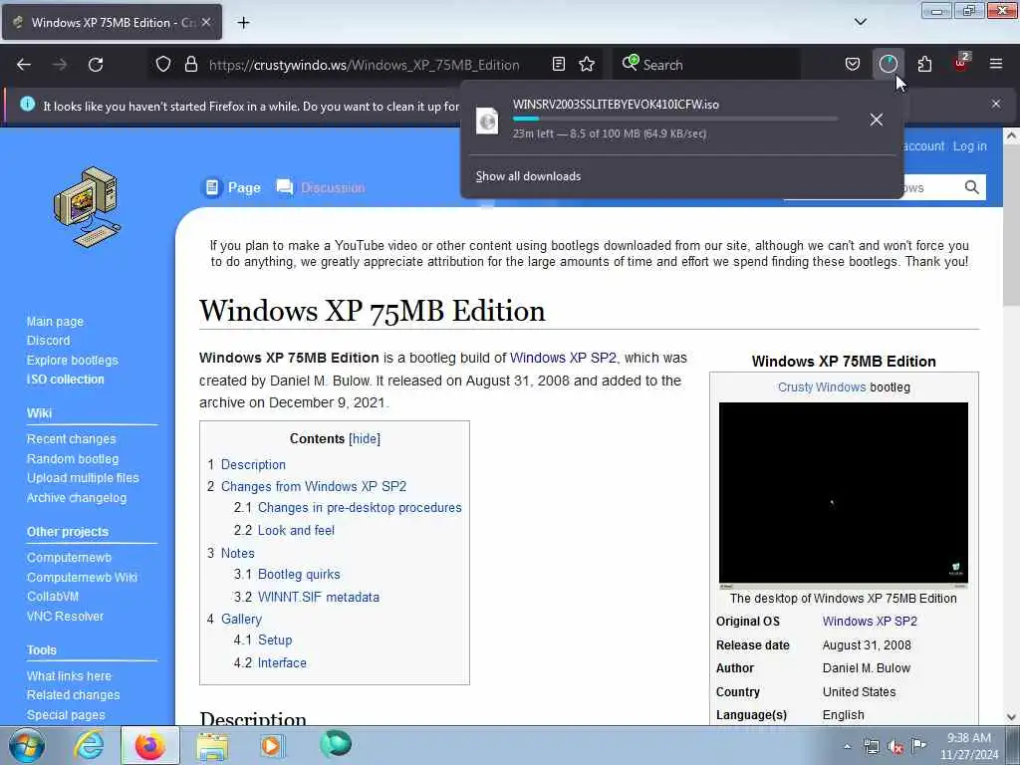1020x765 pixels.
Task: Click Windows XP SP2 link in intro paragraph
Action: tap(564, 358)
